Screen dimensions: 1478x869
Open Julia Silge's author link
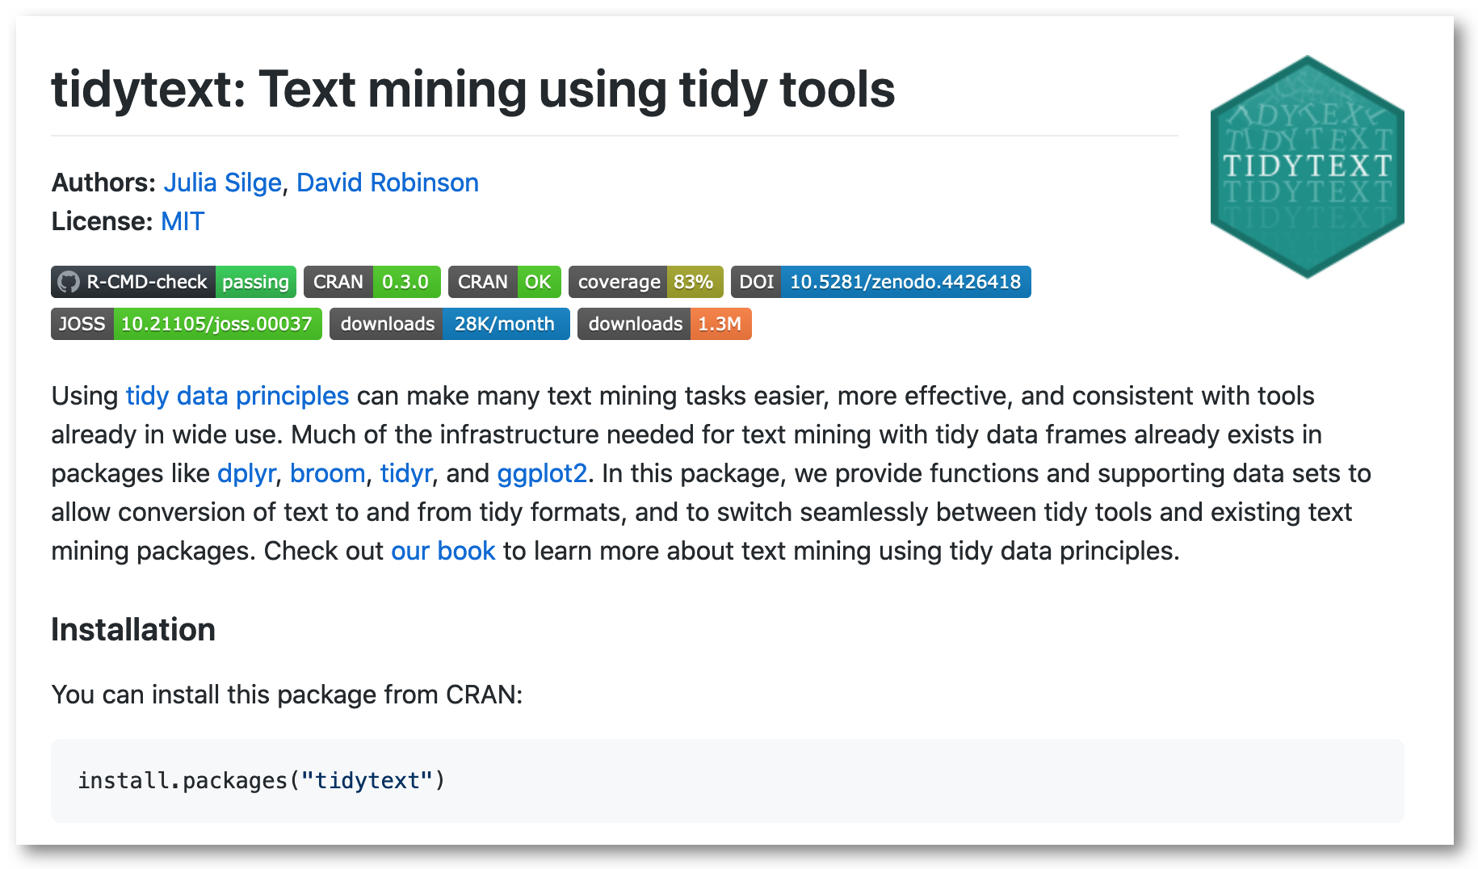click(x=222, y=183)
